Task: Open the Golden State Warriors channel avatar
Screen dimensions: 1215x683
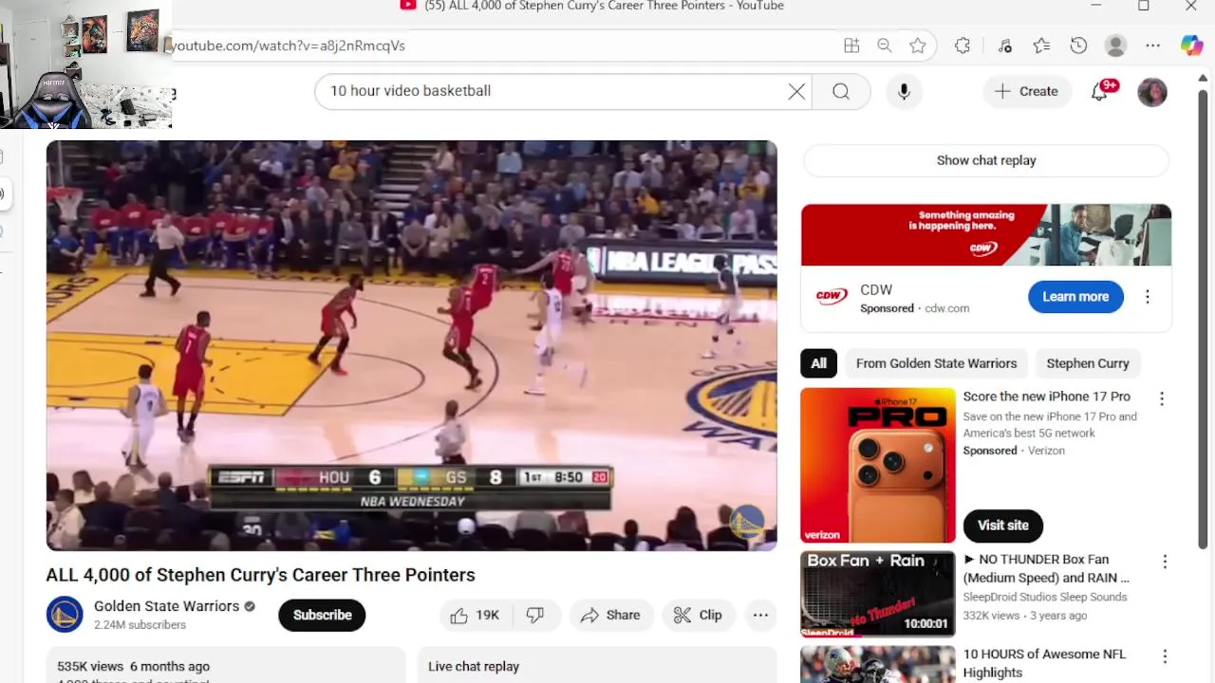Action: [65, 615]
